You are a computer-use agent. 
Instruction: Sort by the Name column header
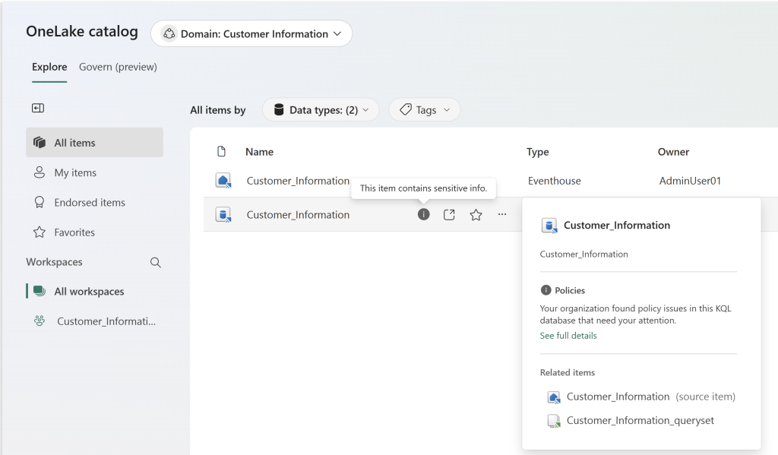260,152
